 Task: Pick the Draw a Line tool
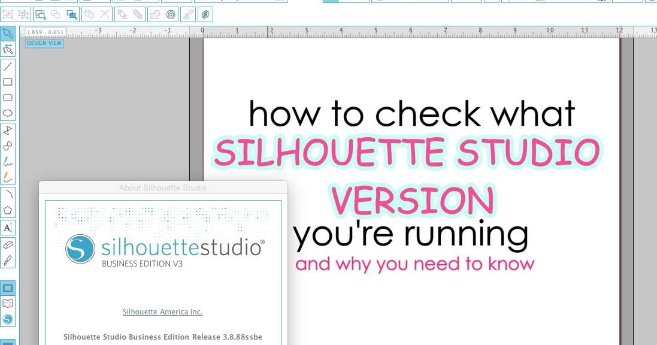[x=8, y=66]
